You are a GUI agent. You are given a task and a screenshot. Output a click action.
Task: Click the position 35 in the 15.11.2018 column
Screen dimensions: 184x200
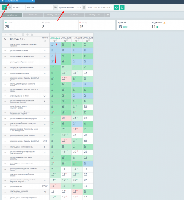pyautogui.click(x=74, y=180)
